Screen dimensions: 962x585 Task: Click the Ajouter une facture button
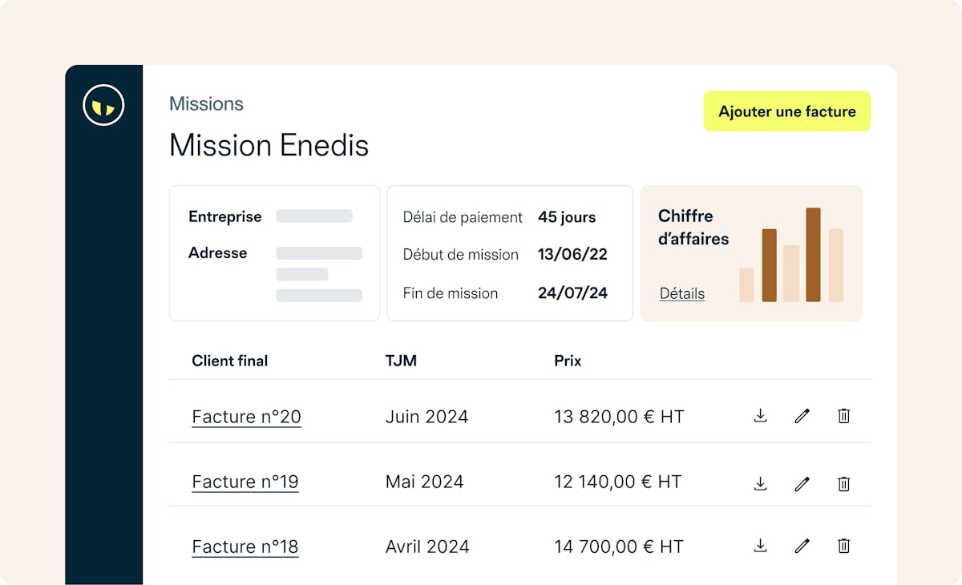click(x=786, y=111)
